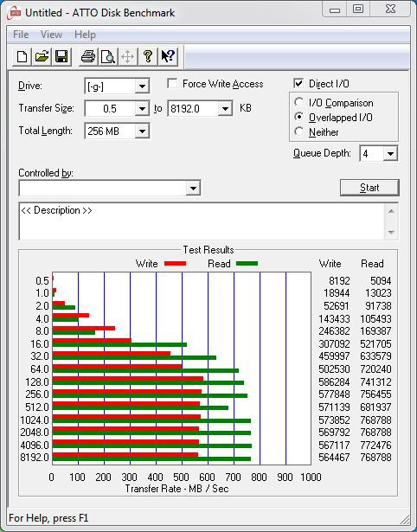Click the New document toolbar icon
417x532 pixels.
(x=22, y=56)
